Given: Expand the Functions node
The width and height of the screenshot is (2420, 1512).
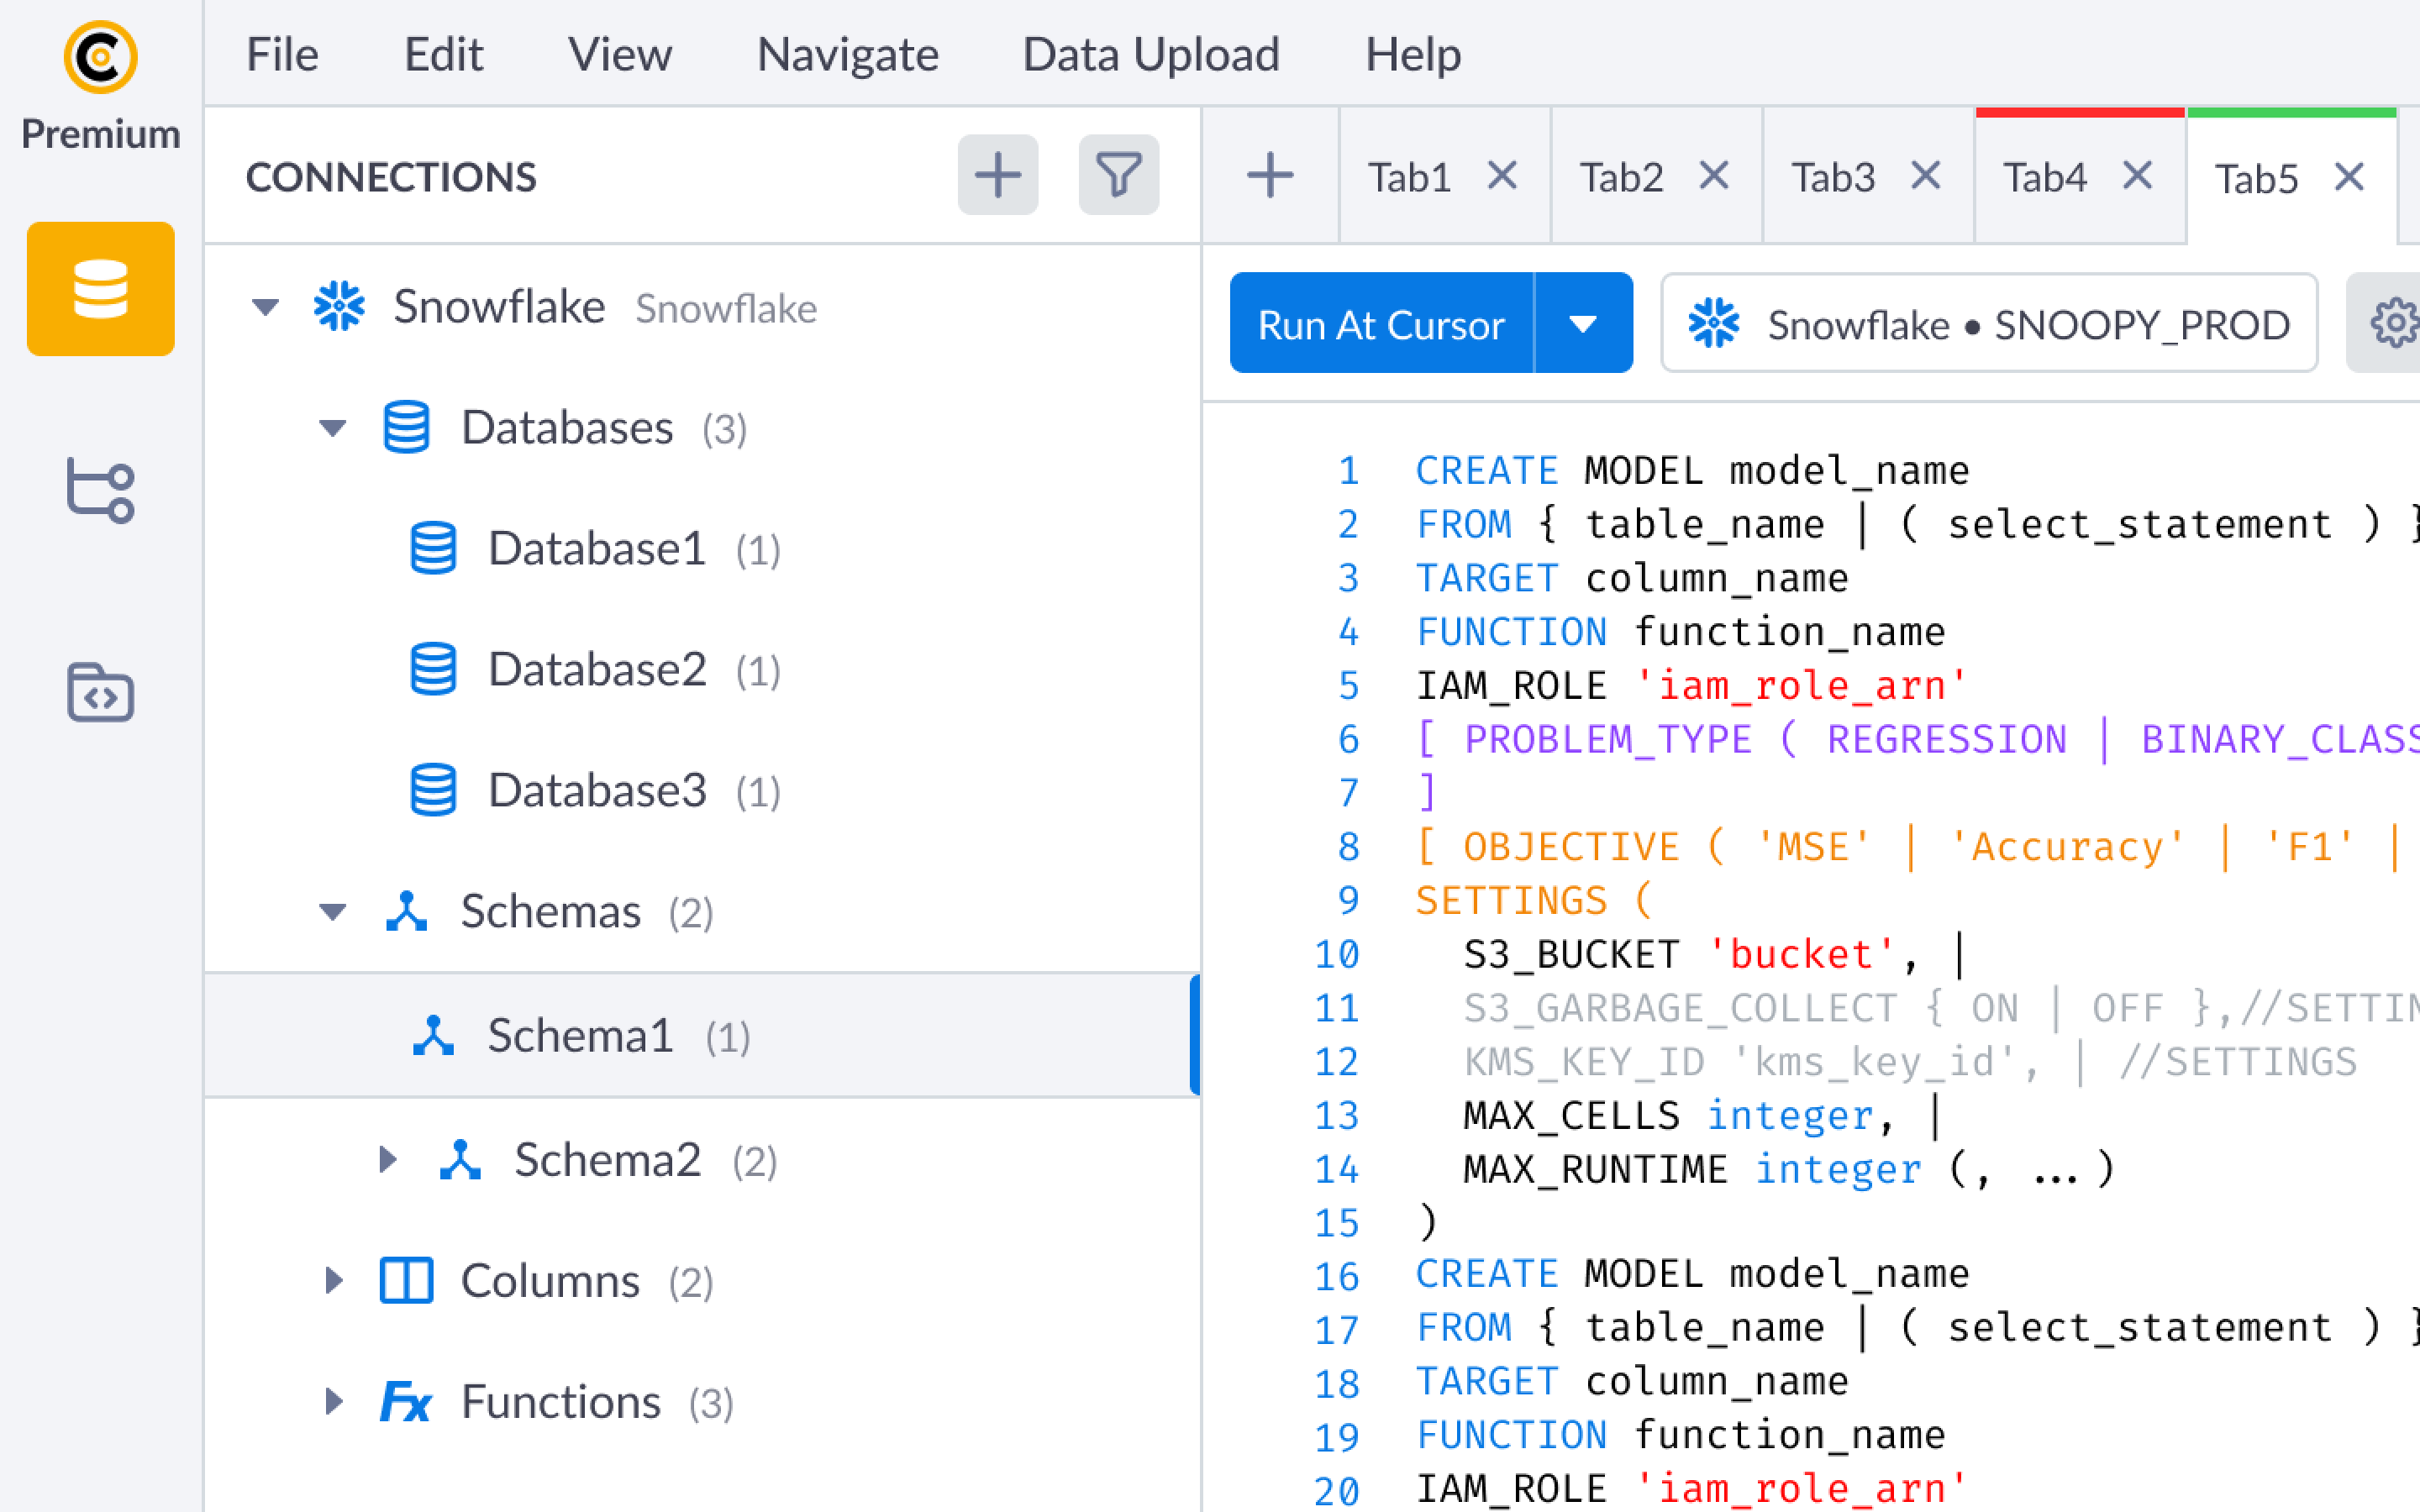Looking at the screenshot, I should coord(335,1401).
